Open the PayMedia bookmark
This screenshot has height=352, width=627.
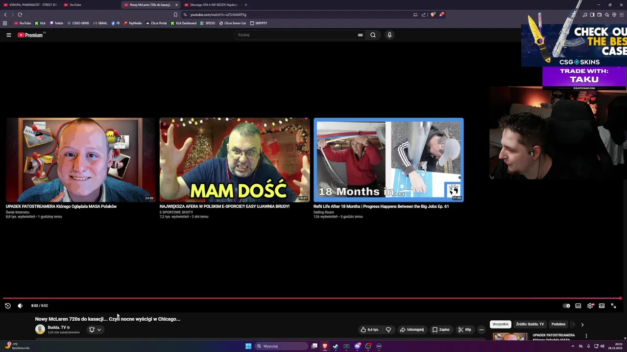pyautogui.click(x=133, y=23)
